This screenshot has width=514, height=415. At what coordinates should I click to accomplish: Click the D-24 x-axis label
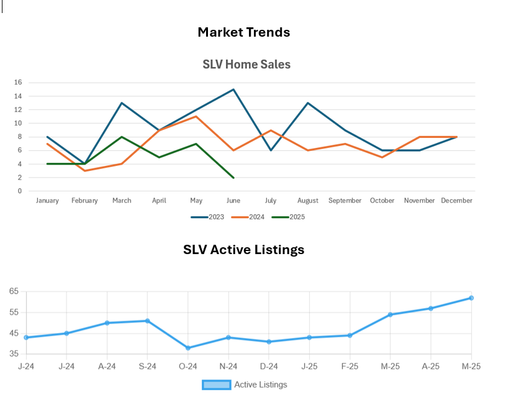click(x=269, y=367)
